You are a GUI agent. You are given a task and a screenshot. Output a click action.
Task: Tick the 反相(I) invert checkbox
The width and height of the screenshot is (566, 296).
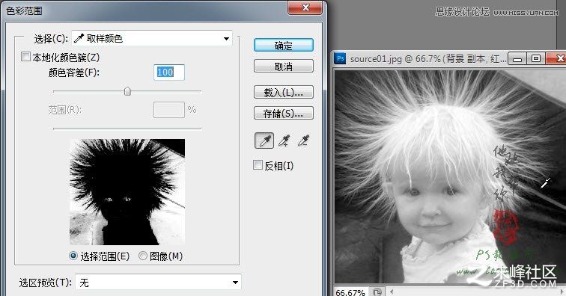pos(258,165)
